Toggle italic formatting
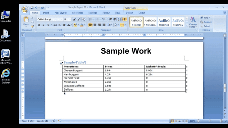 coord(44,25)
